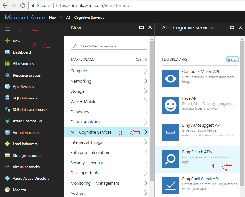Select the All resources grid icon
This screenshot has height=197, width=245.
7,64
